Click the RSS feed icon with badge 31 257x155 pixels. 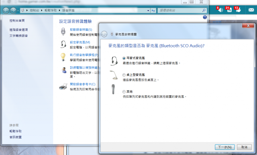[229, 10]
